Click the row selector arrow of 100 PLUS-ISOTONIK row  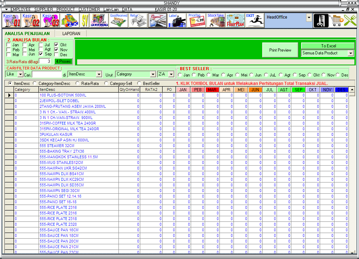pos(9,95)
